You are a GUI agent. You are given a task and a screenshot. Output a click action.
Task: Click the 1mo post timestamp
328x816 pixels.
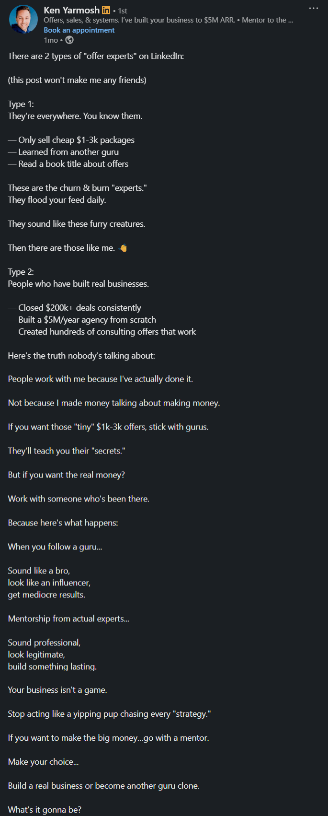coord(51,40)
